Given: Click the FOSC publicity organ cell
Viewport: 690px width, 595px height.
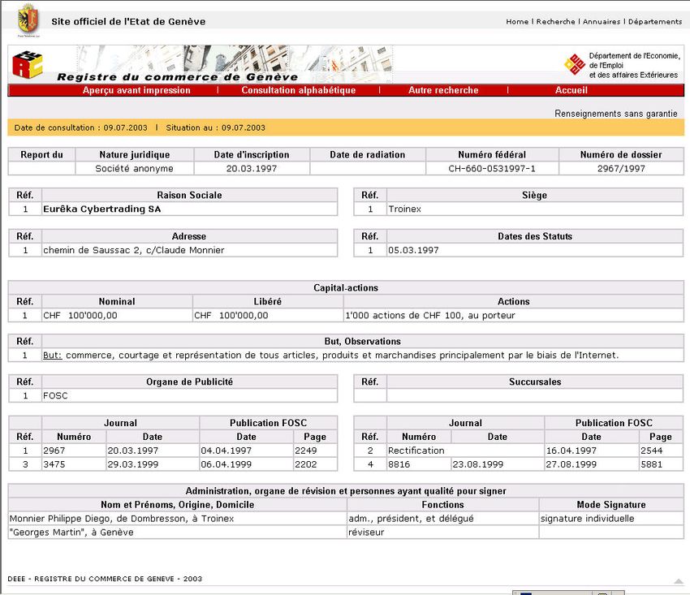Looking at the screenshot, I should [x=190, y=395].
